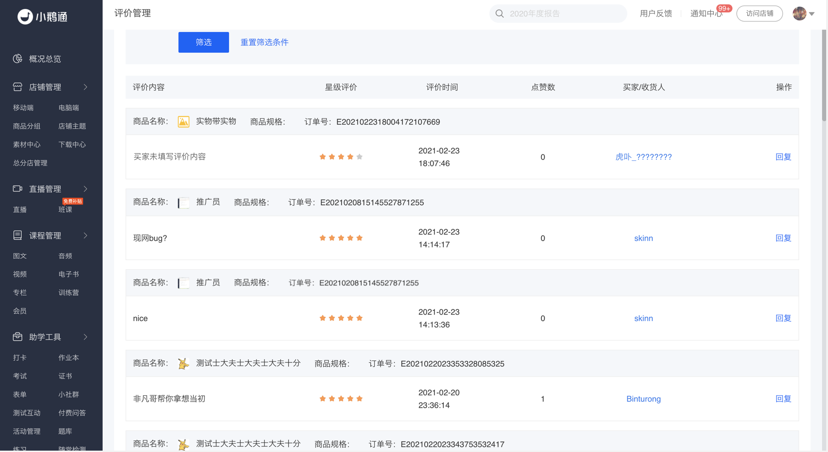The image size is (828, 452).
Task: Open 下载中心 menu item
Action: (72, 144)
